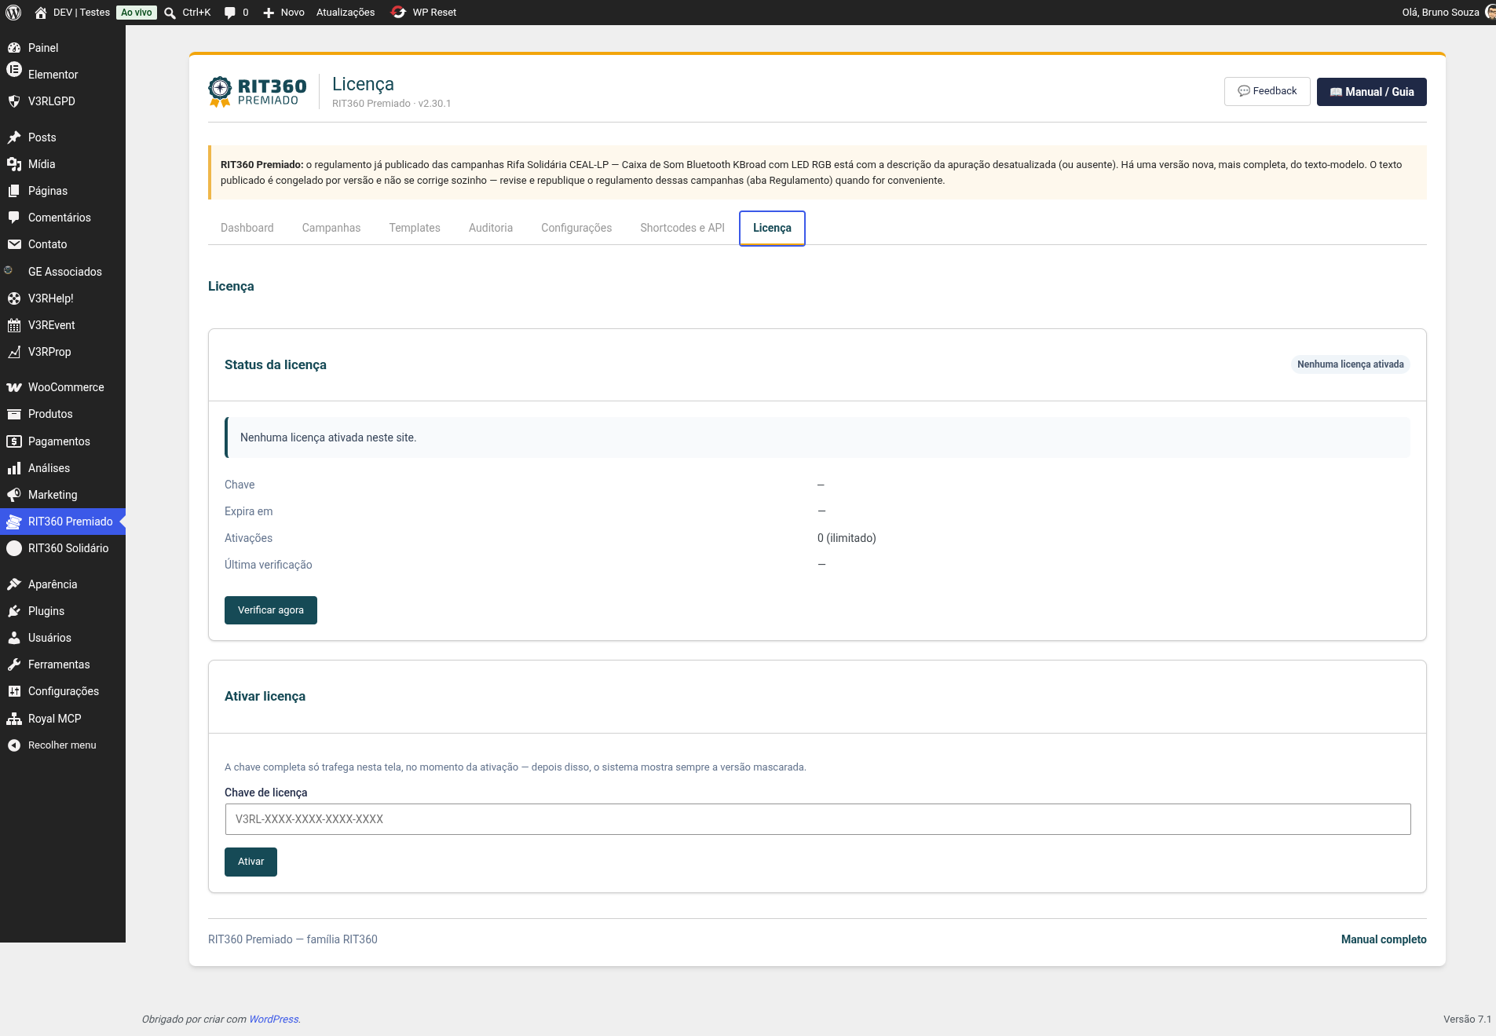Click the WordPress logo icon in admin bar
This screenshot has width=1496, height=1036.
point(13,13)
